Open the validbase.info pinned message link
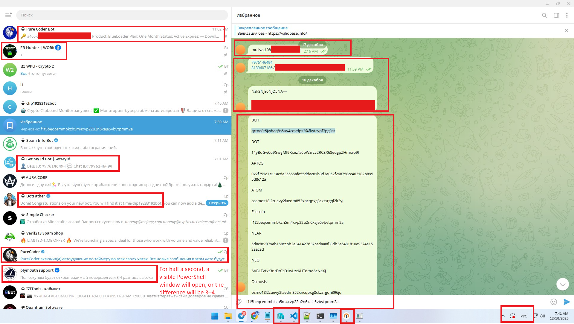574x324 pixels. click(287, 34)
